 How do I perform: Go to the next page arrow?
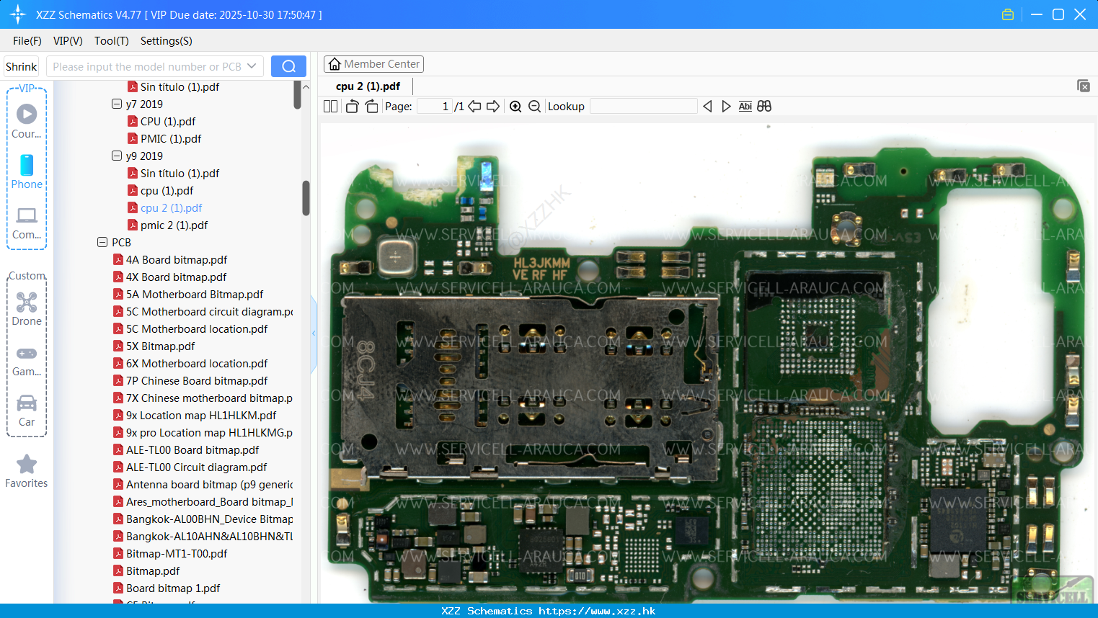click(493, 107)
